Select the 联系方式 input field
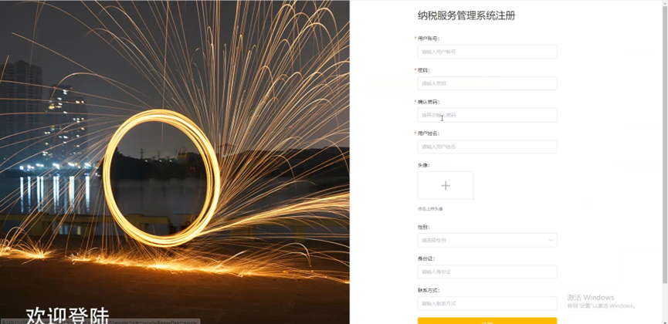 [x=487, y=304]
